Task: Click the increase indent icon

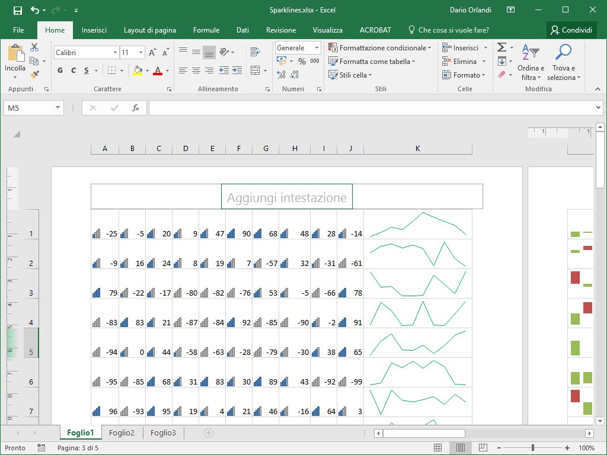Action: tap(238, 71)
